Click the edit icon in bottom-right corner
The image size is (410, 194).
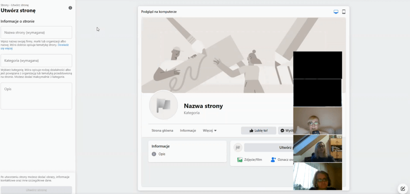click(403, 189)
